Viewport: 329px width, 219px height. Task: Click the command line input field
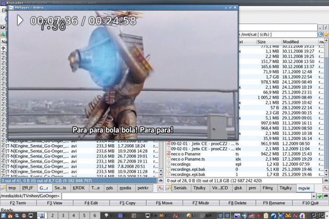coord(187,196)
